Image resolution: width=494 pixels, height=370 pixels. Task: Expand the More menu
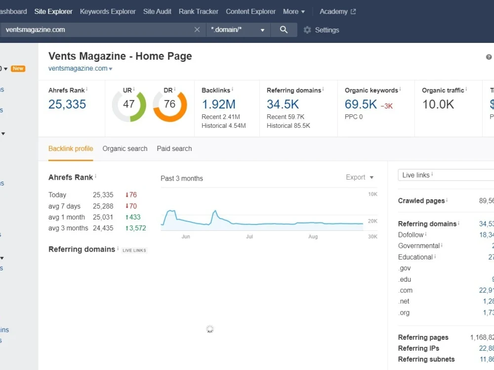pyautogui.click(x=293, y=12)
